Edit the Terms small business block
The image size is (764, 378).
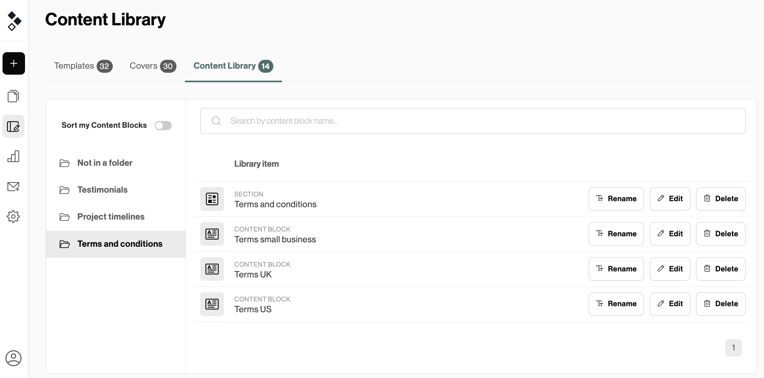tap(670, 234)
